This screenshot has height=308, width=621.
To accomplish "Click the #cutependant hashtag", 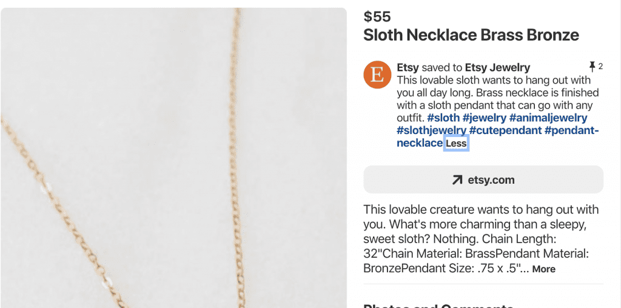I will (505, 130).
